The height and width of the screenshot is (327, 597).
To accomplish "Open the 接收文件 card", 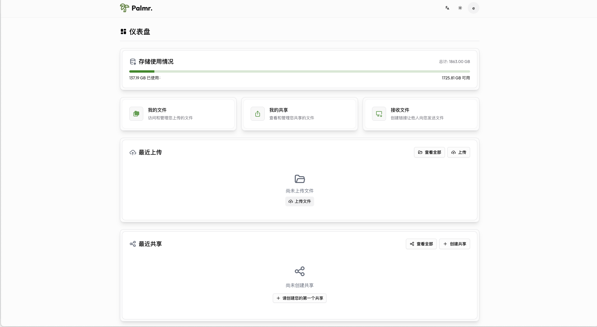I will click(421, 114).
